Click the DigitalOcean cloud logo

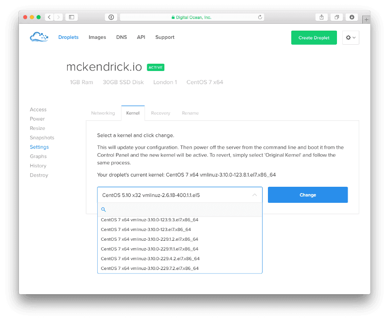pos(39,37)
